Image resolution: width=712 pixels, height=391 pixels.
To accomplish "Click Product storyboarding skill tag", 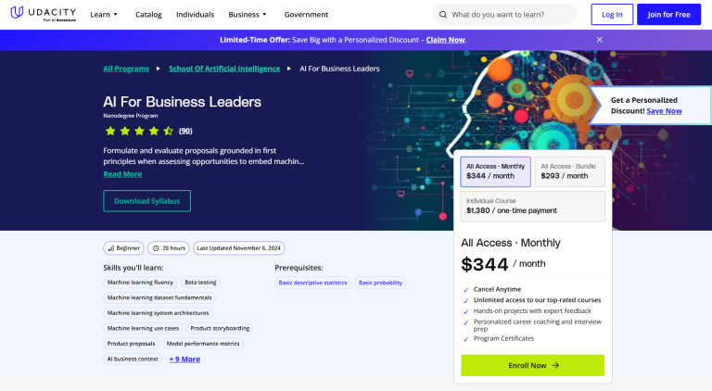I will (x=220, y=328).
